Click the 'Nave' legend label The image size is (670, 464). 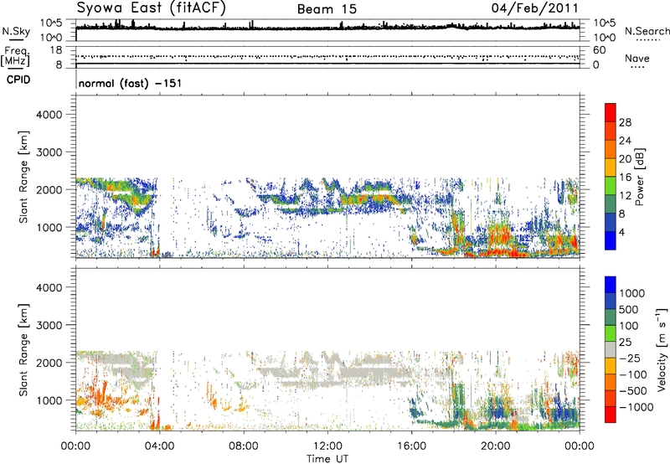[637, 58]
